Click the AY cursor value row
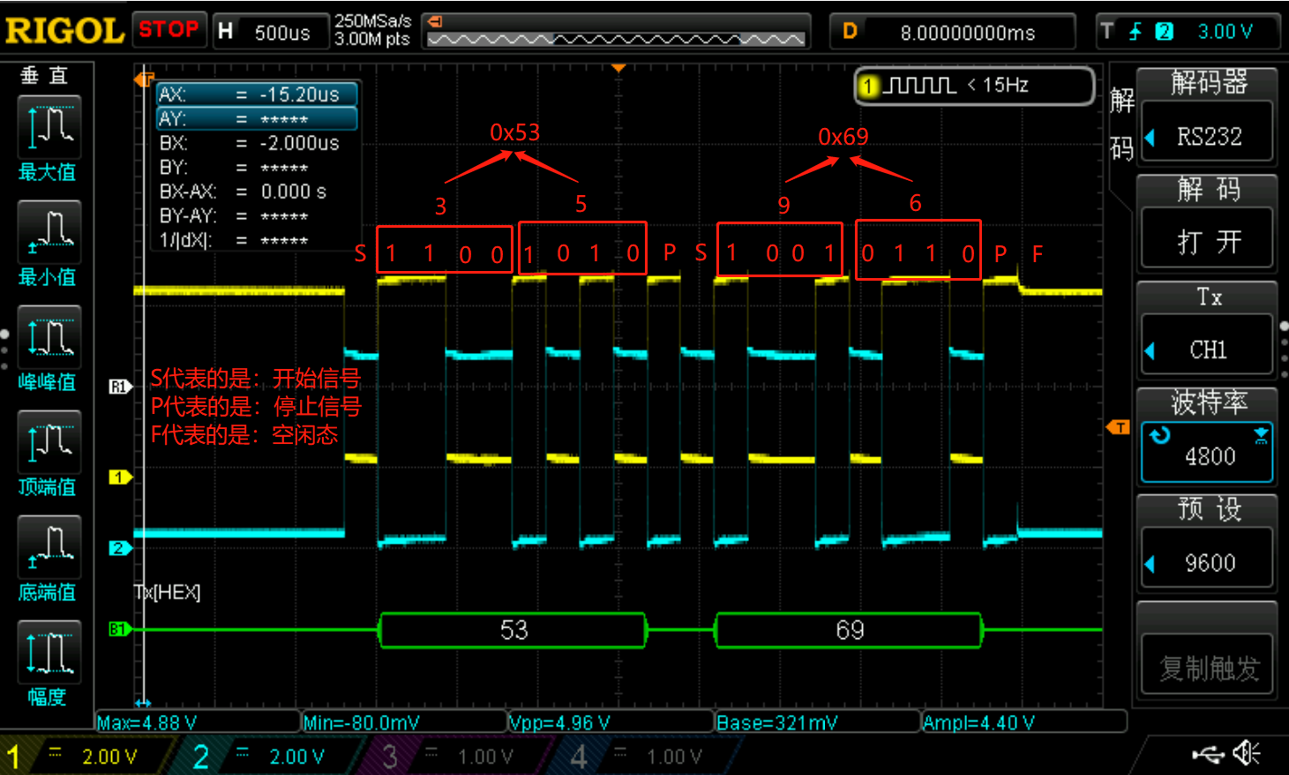The height and width of the screenshot is (775, 1289). tap(257, 118)
